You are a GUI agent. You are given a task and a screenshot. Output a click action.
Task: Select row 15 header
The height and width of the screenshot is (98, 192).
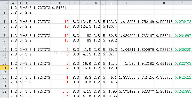tap(4, 72)
